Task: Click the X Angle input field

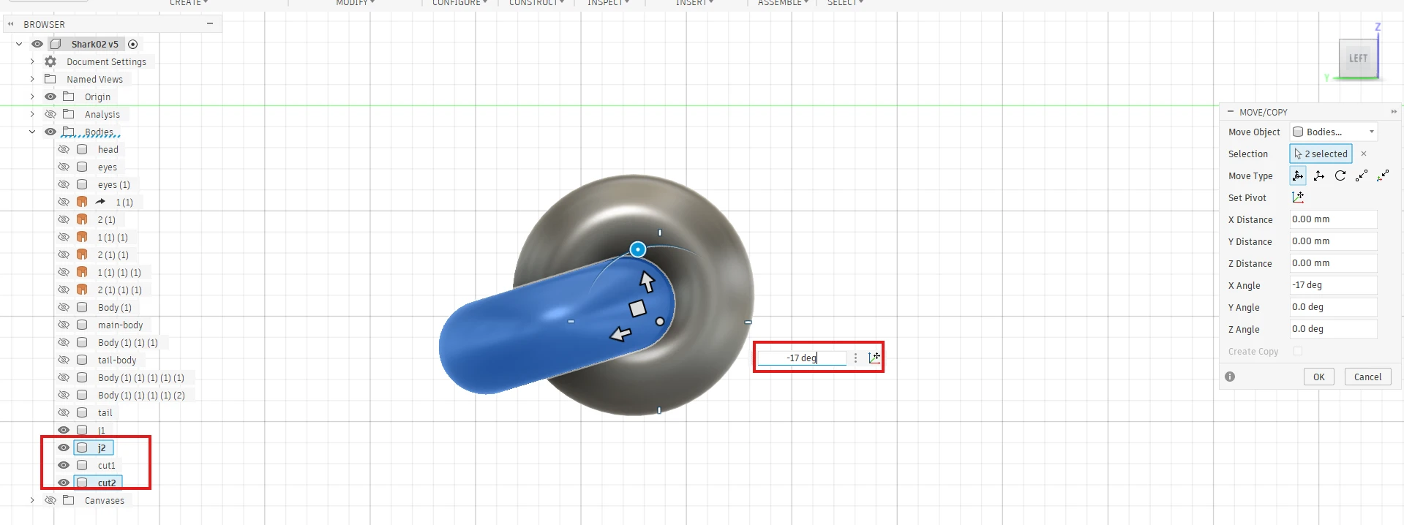Action: [1333, 285]
